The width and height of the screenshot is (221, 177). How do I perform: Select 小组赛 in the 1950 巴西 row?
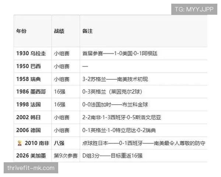tap(62, 66)
